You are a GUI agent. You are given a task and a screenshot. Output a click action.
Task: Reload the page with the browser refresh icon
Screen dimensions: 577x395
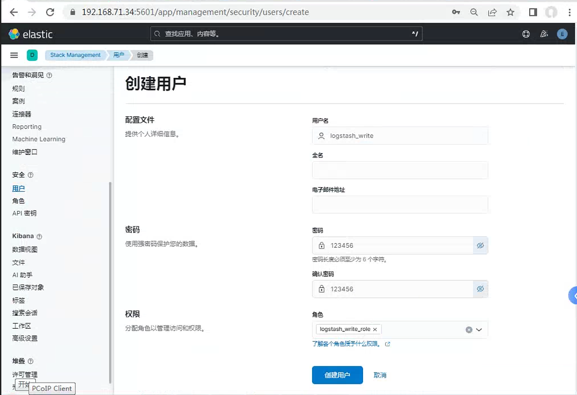50,12
